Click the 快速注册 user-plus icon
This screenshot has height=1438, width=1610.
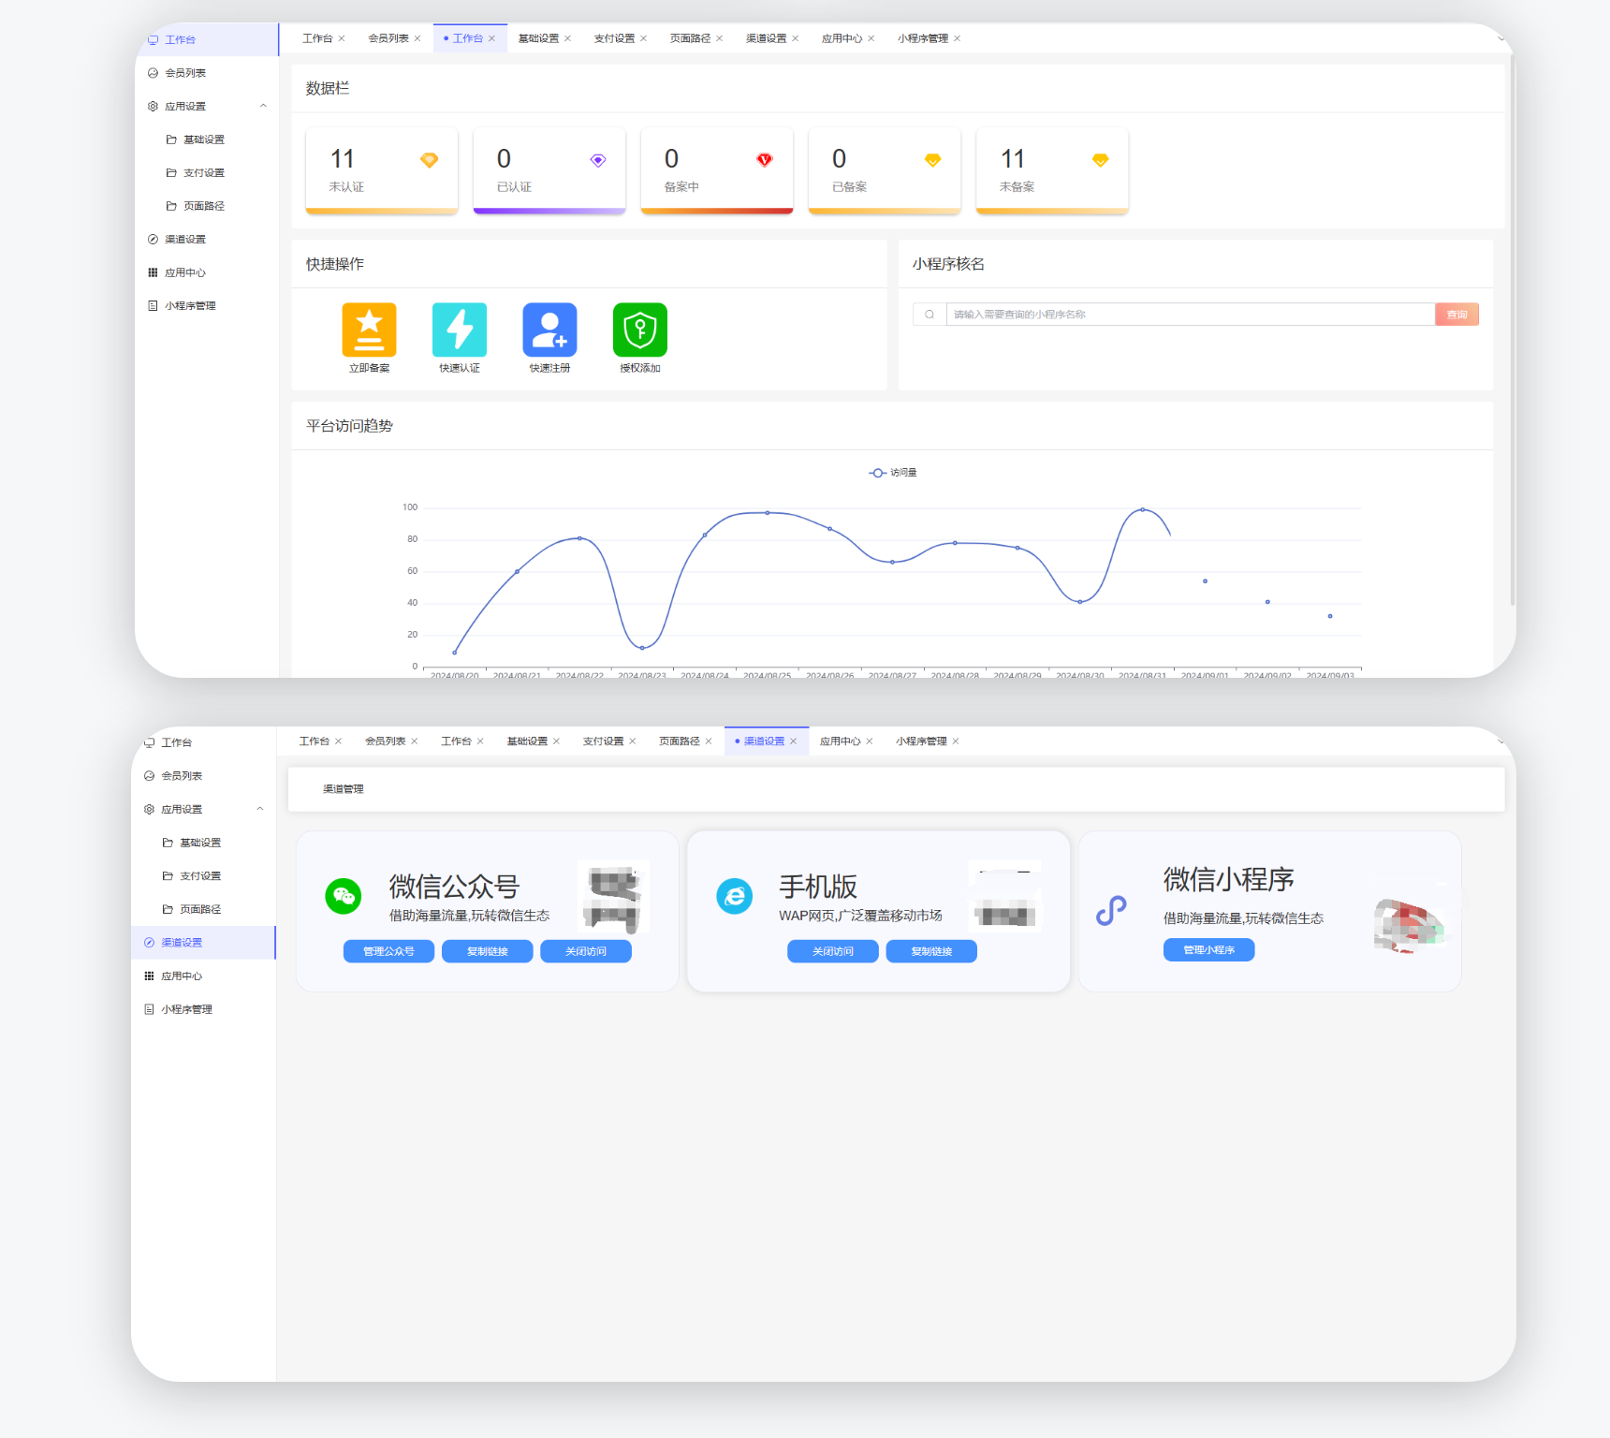click(x=549, y=330)
